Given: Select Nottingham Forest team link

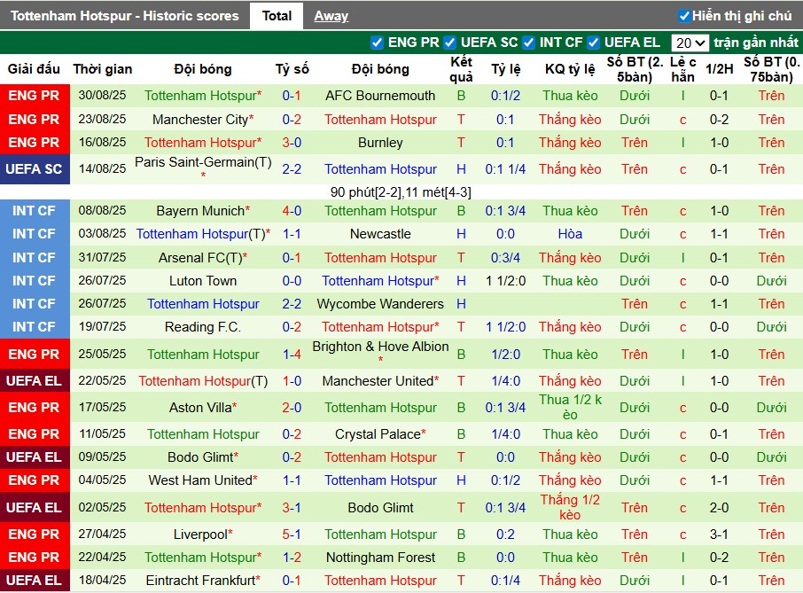Looking at the screenshot, I should [380, 558].
